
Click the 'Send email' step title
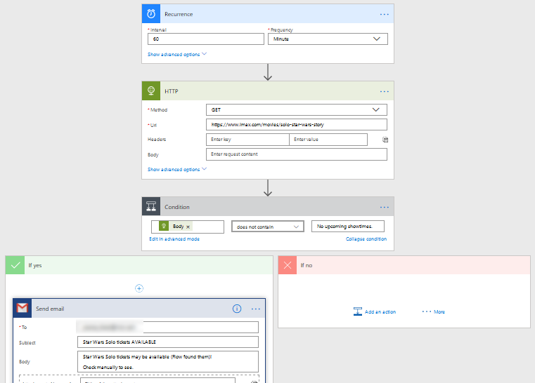tap(50, 309)
